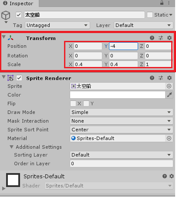Click the Inspector lock icon
Screen dimensions: 176x197
[162, 3]
